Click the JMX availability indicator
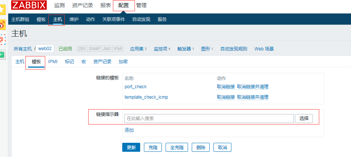The height and width of the screenshot is (157, 351). click(x=107, y=49)
